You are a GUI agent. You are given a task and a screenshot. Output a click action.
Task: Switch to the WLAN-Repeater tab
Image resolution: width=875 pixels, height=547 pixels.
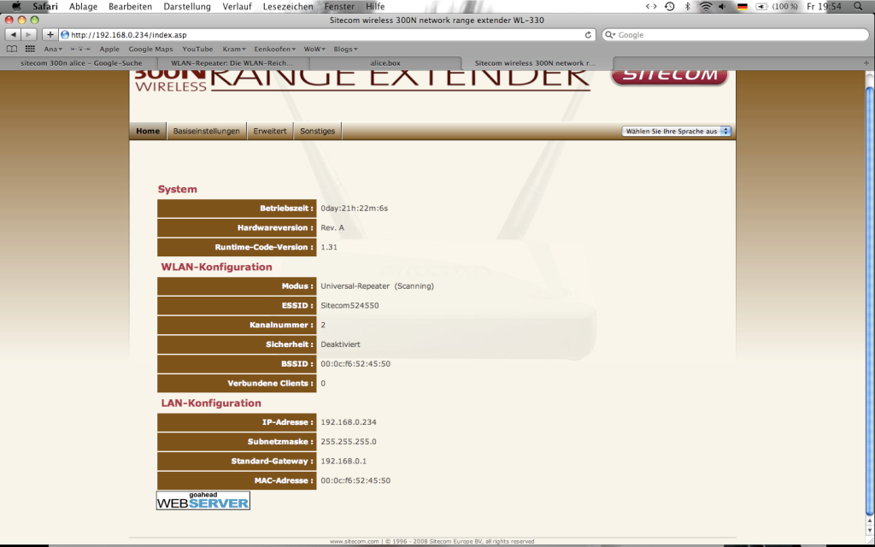pyautogui.click(x=232, y=63)
